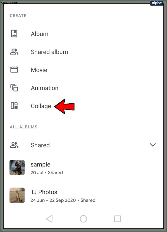Choose Movie from the Create list
The image size is (167, 232).
pyautogui.click(x=39, y=70)
